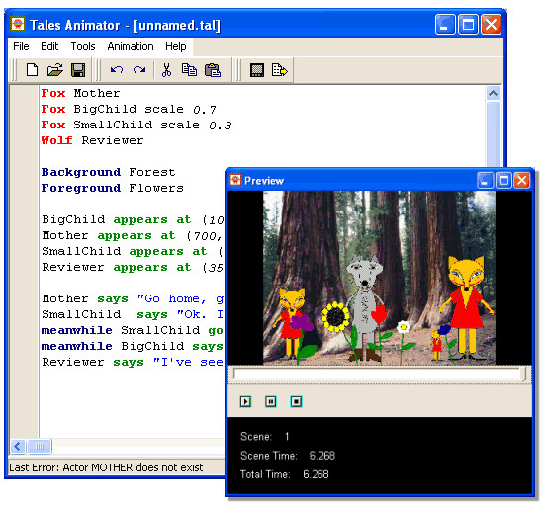Click the 'Foreground' keyword in the editor

click(x=81, y=188)
